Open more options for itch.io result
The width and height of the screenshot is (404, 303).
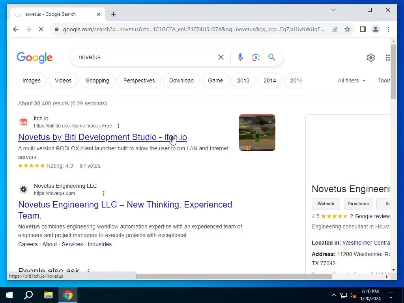pos(118,126)
